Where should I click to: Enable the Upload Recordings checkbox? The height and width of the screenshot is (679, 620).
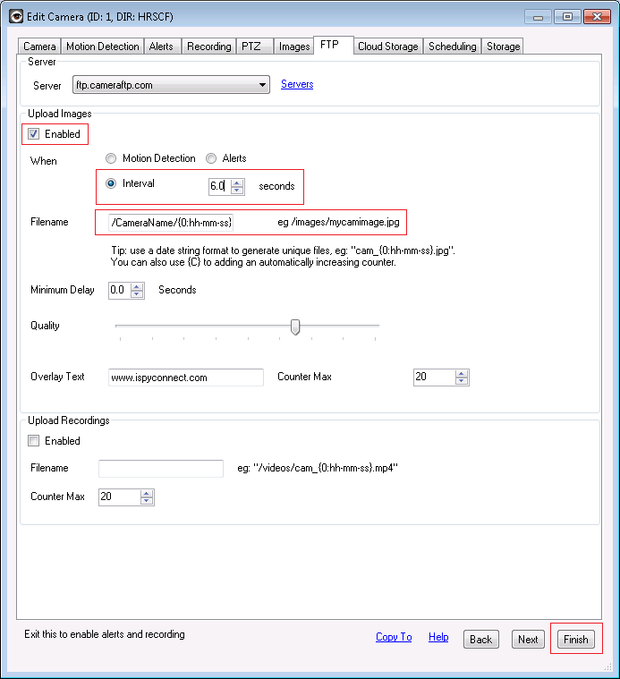34,441
